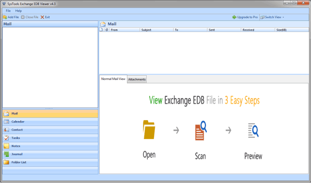311x183 pixels.
Task: Sort by the From column header
Action: (124, 30)
